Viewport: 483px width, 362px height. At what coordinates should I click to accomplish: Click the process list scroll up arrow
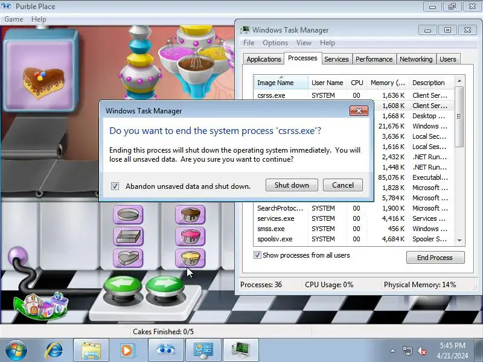pyautogui.click(x=459, y=81)
